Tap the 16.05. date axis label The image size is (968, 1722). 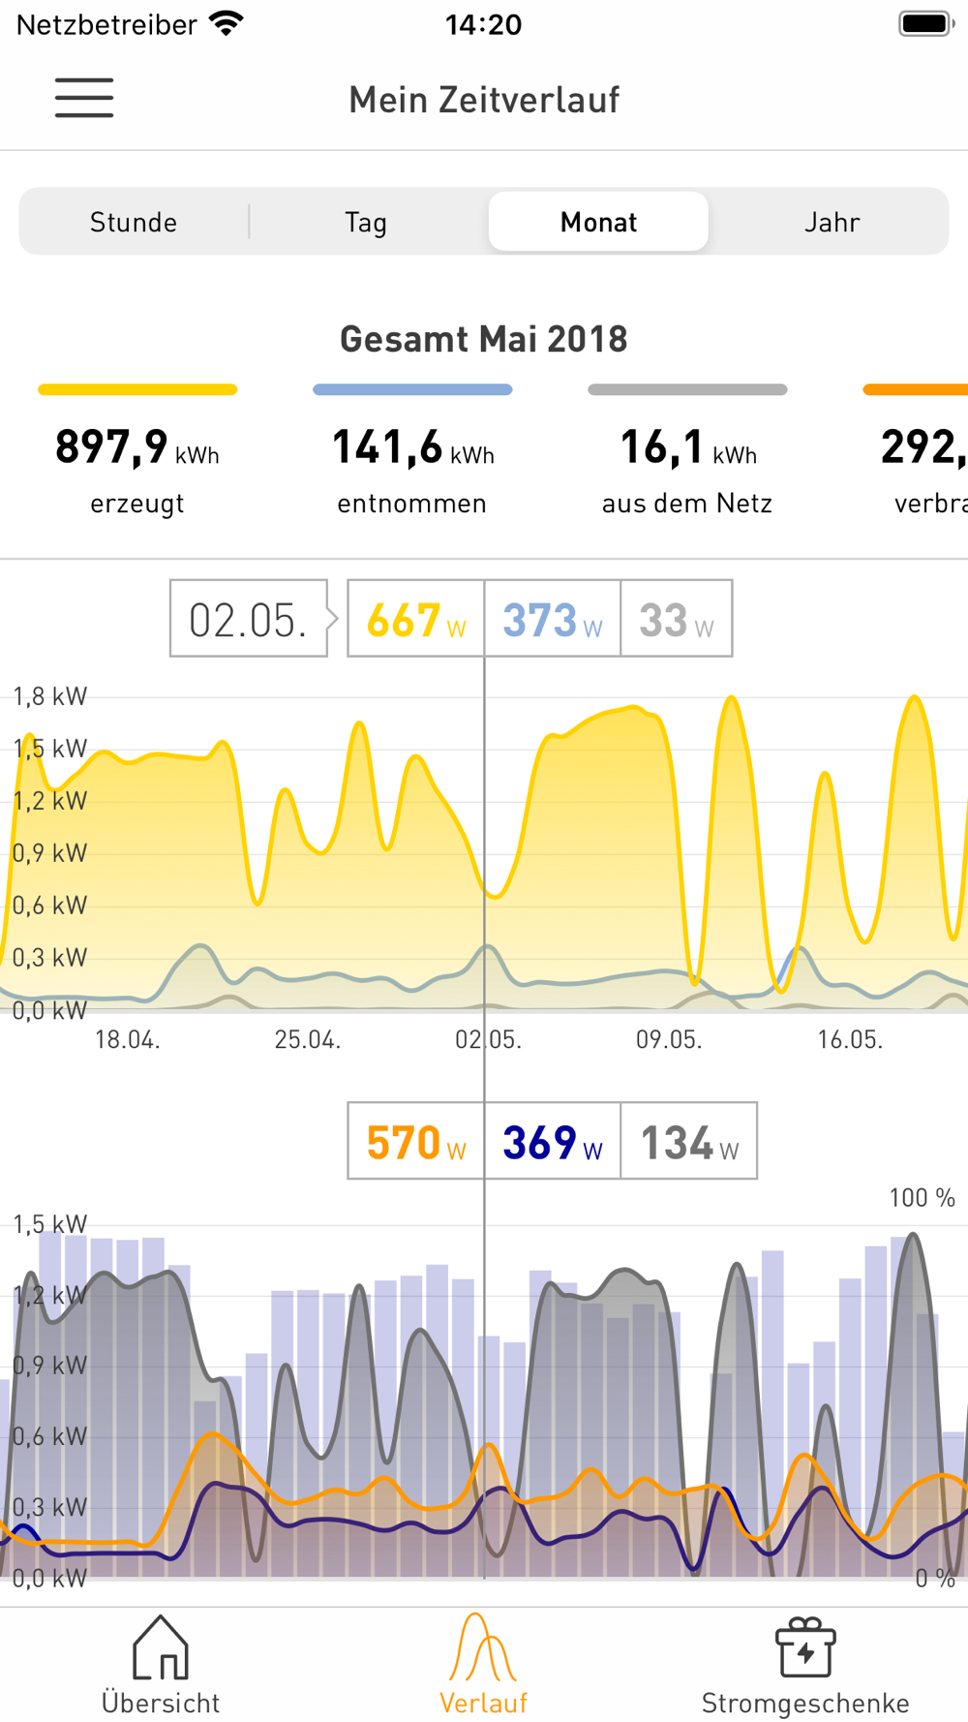click(x=850, y=1040)
